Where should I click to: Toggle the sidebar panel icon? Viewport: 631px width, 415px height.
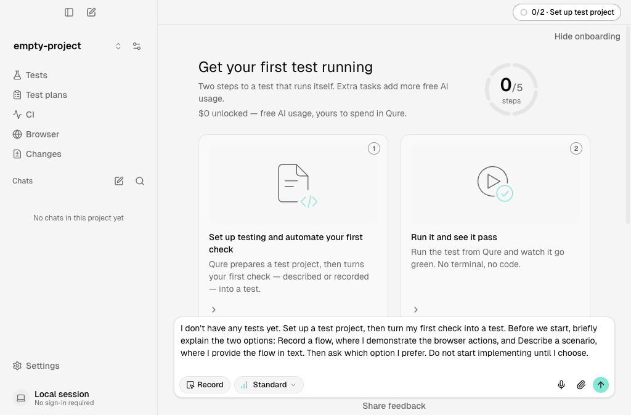pos(69,12)
